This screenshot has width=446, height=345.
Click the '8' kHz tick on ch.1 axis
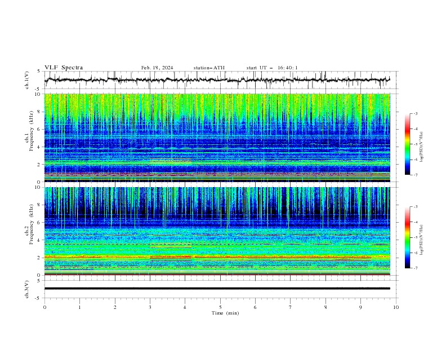[40, 112]
